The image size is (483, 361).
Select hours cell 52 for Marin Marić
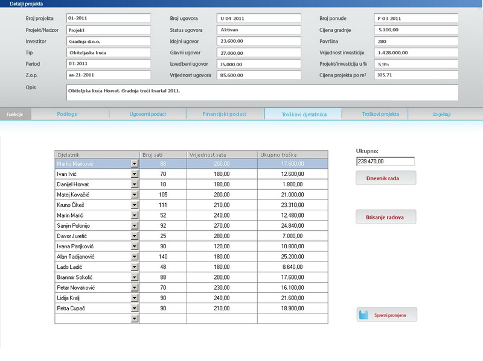pyautogui.click(x=163, y=215)
